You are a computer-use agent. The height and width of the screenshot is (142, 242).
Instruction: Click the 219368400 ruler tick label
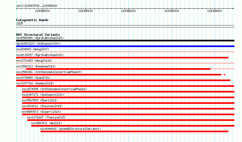(x=215, y=11)
